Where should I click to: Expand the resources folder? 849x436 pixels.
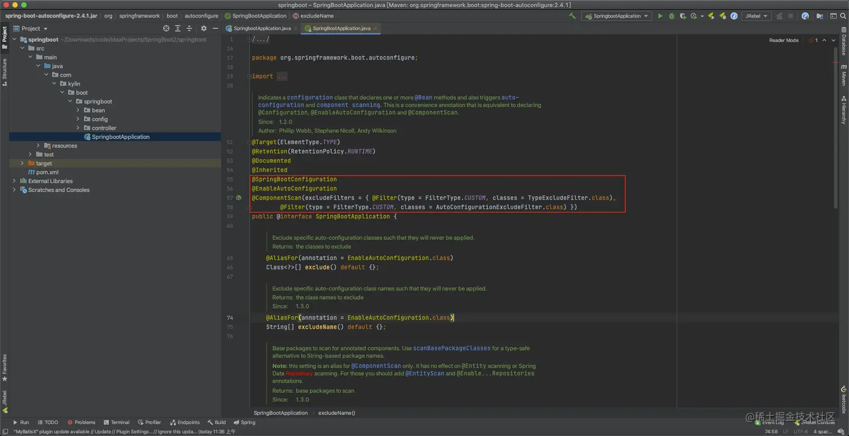(38, 146)
